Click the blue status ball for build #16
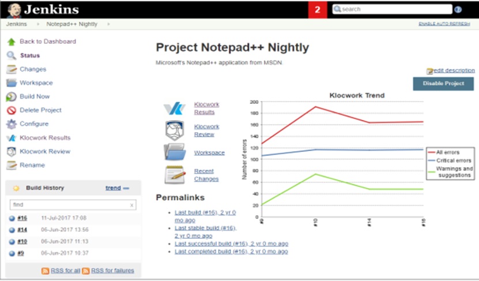The height and width of the screenshot is (281, 479). tap(12, 218)
